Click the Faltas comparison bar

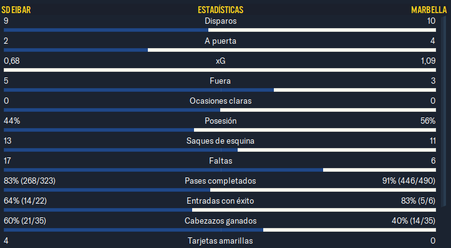click(x=220, y=170)
